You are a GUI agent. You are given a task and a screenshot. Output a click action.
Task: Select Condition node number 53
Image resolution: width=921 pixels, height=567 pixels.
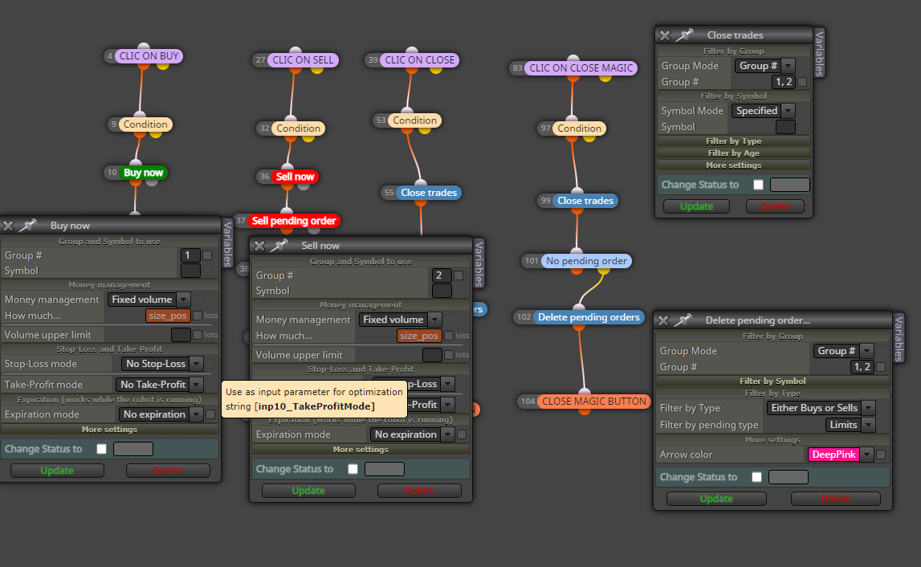pos(414,120)
